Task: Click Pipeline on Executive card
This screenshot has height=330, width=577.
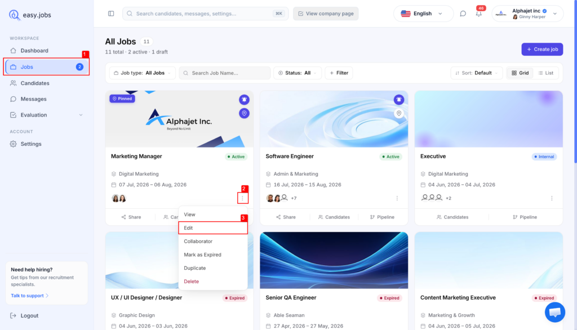Action: [x=525, y=217]
